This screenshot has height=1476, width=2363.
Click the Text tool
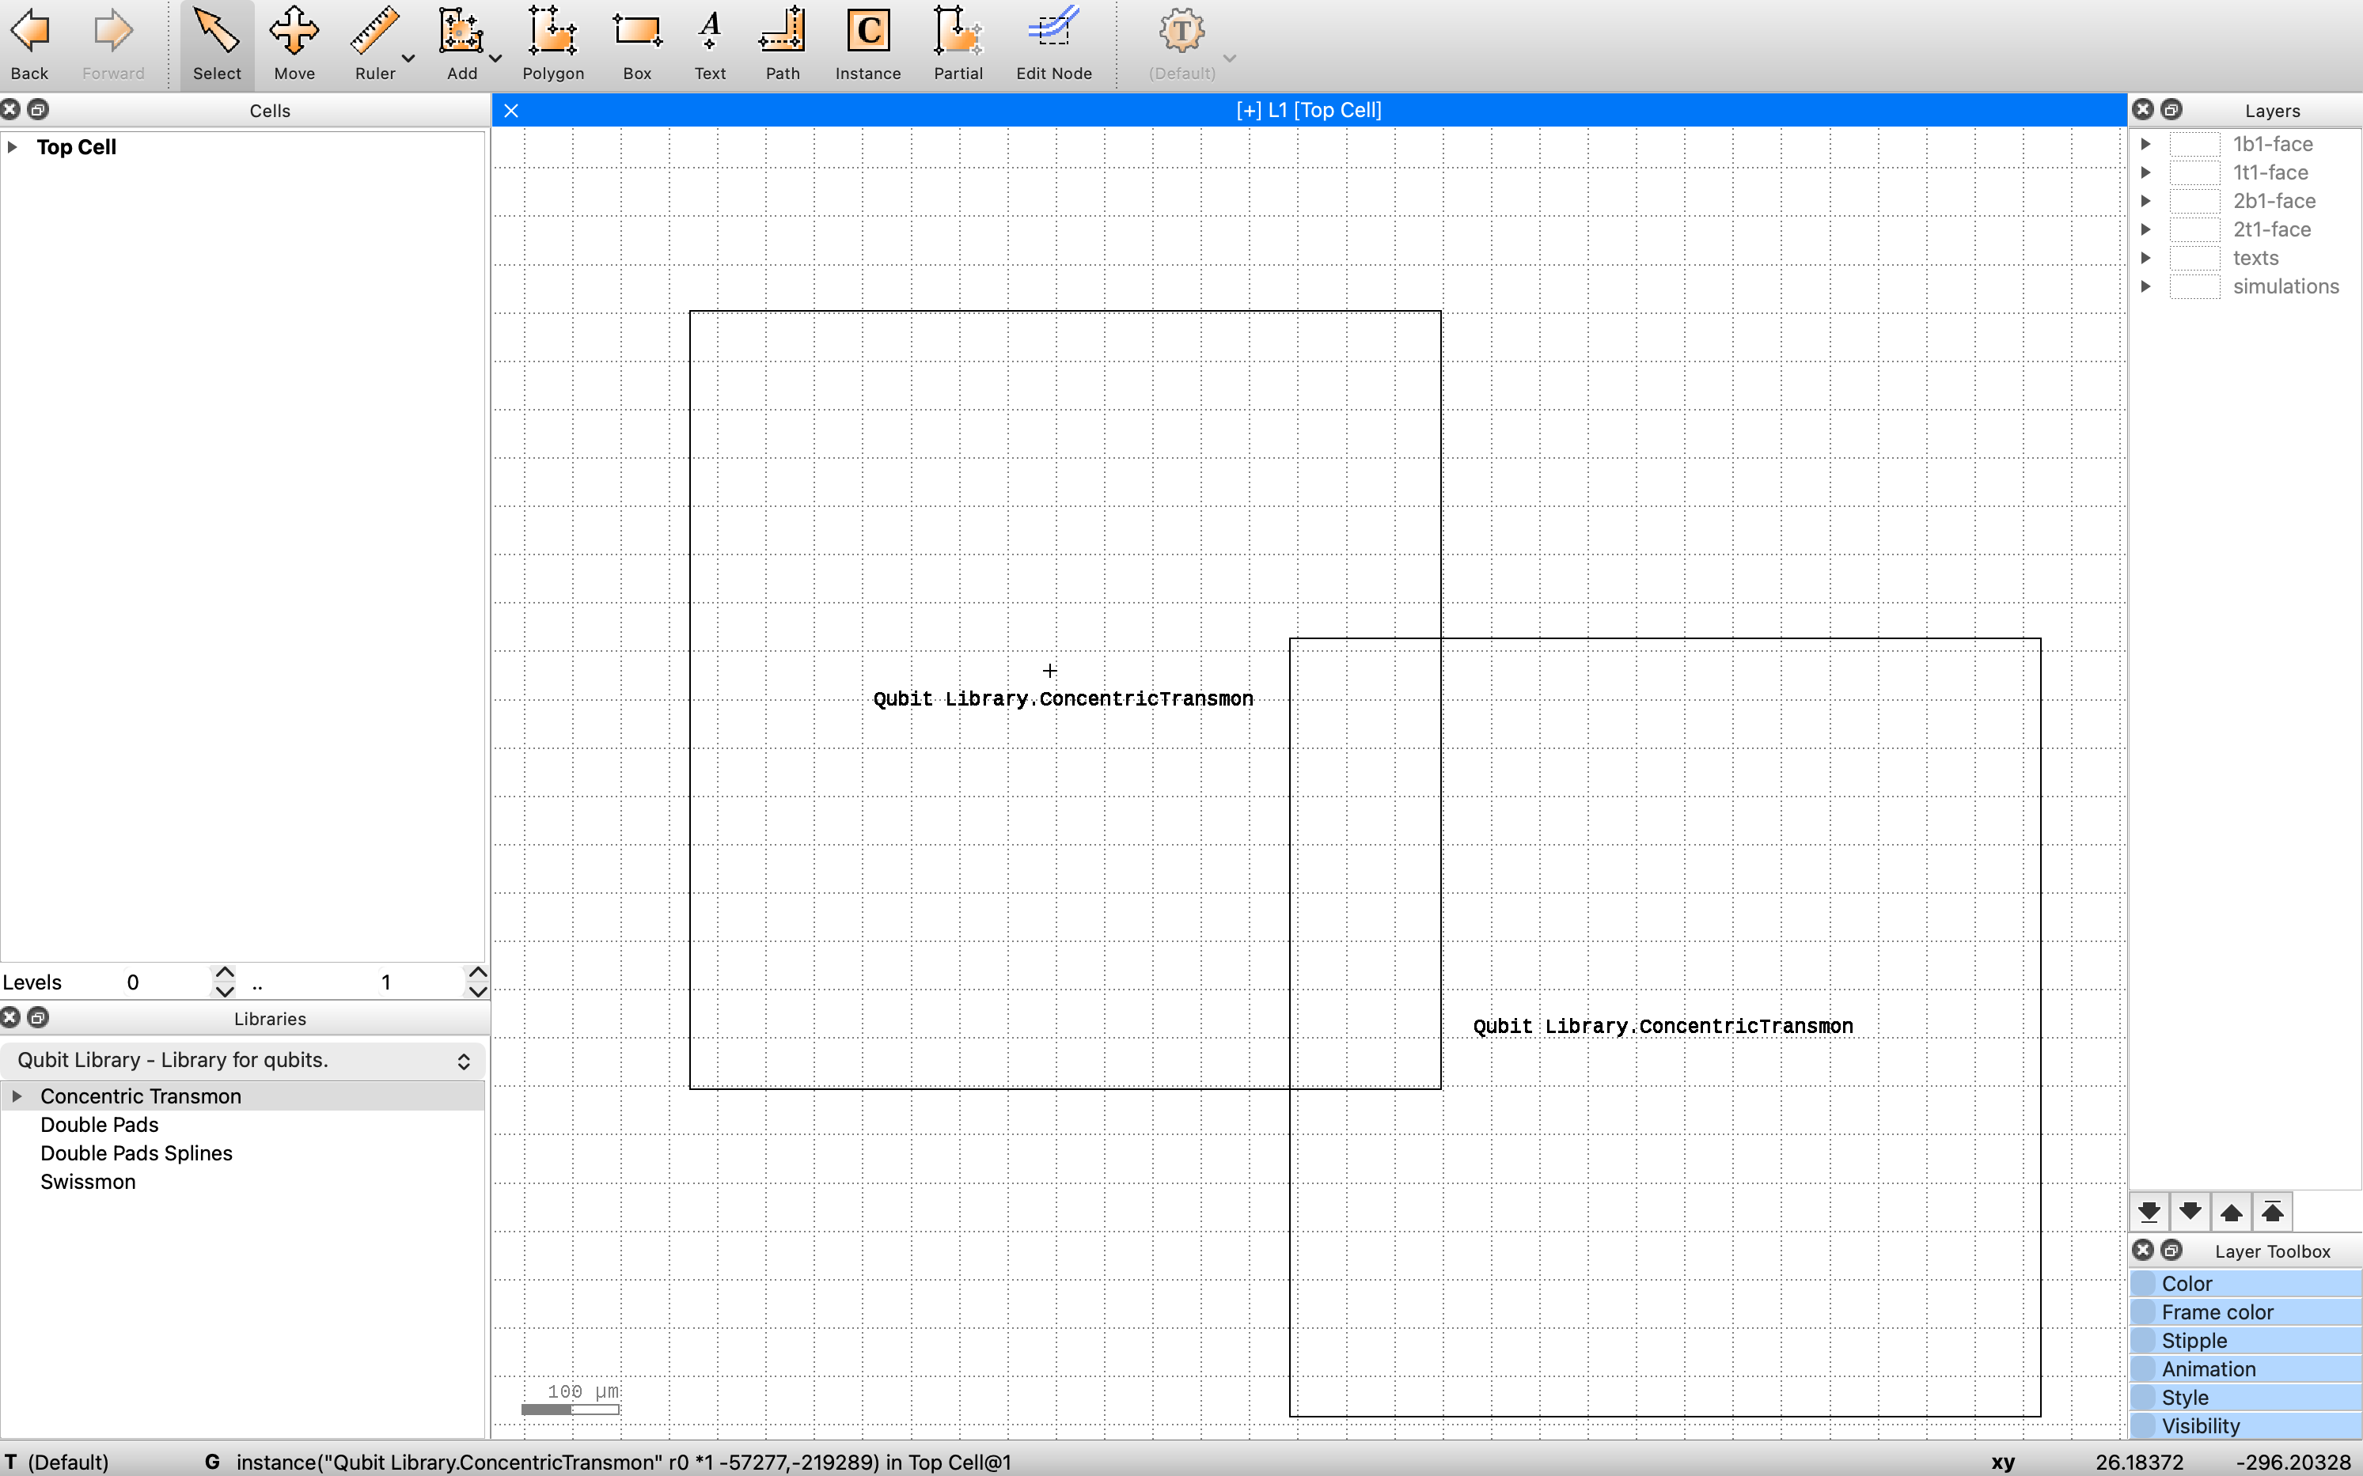coord(710,44)
